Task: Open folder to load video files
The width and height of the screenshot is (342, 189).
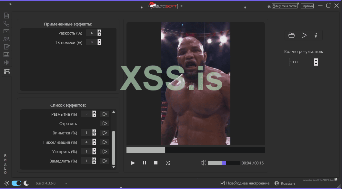Action: [291, 35]
